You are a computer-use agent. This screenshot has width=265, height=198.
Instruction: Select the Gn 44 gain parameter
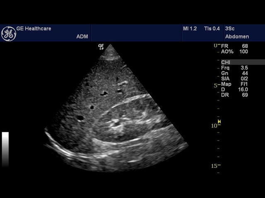pyautogui.click(x=234, y=73)
